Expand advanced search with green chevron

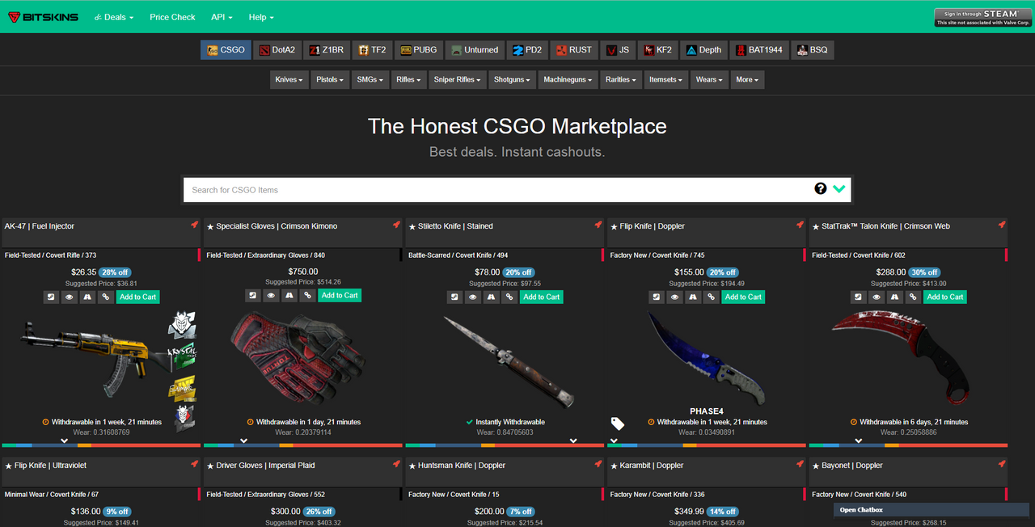click(839, 188)
